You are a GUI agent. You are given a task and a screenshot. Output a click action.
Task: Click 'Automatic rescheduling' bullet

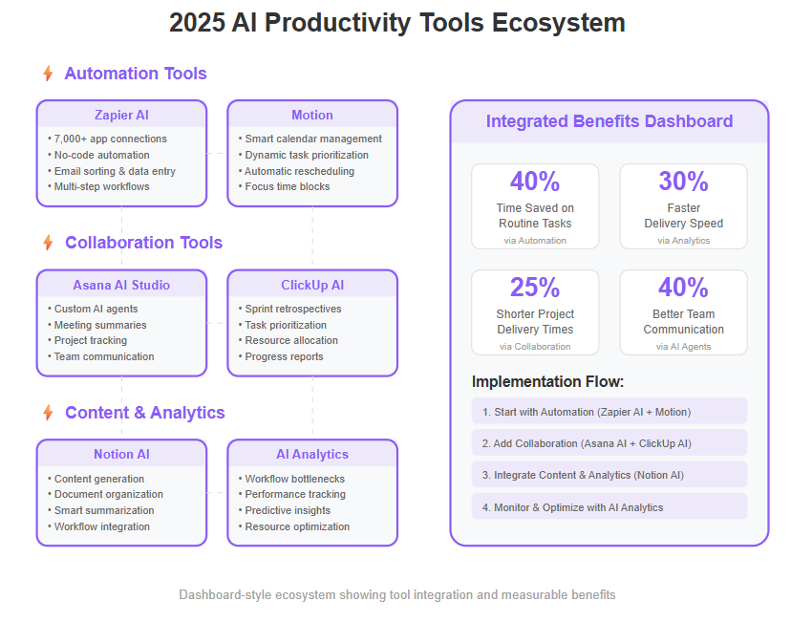click(x=299, y=171)
